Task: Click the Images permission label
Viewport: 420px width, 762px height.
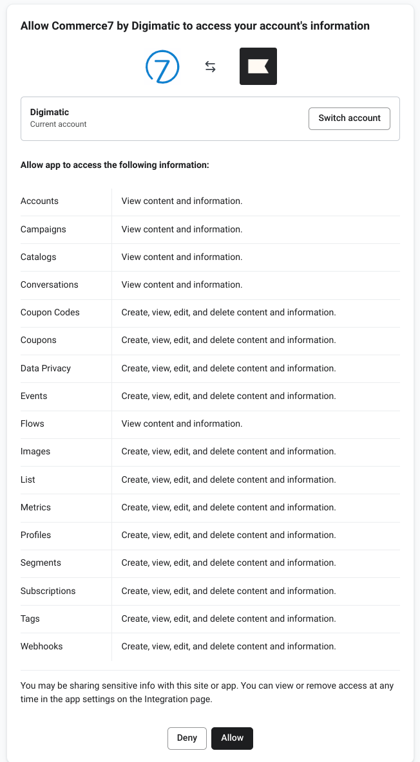Action: pyautogui.click(x=35, y=452)
